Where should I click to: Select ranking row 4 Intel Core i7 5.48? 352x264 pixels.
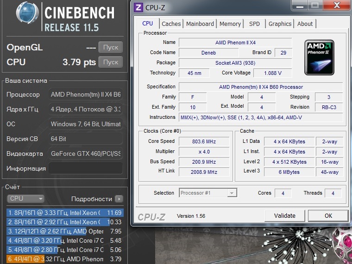click(65, 240)
